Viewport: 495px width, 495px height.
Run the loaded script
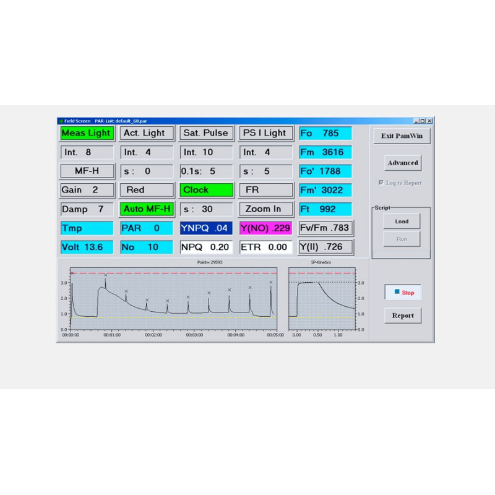click(x=402, y=238)
